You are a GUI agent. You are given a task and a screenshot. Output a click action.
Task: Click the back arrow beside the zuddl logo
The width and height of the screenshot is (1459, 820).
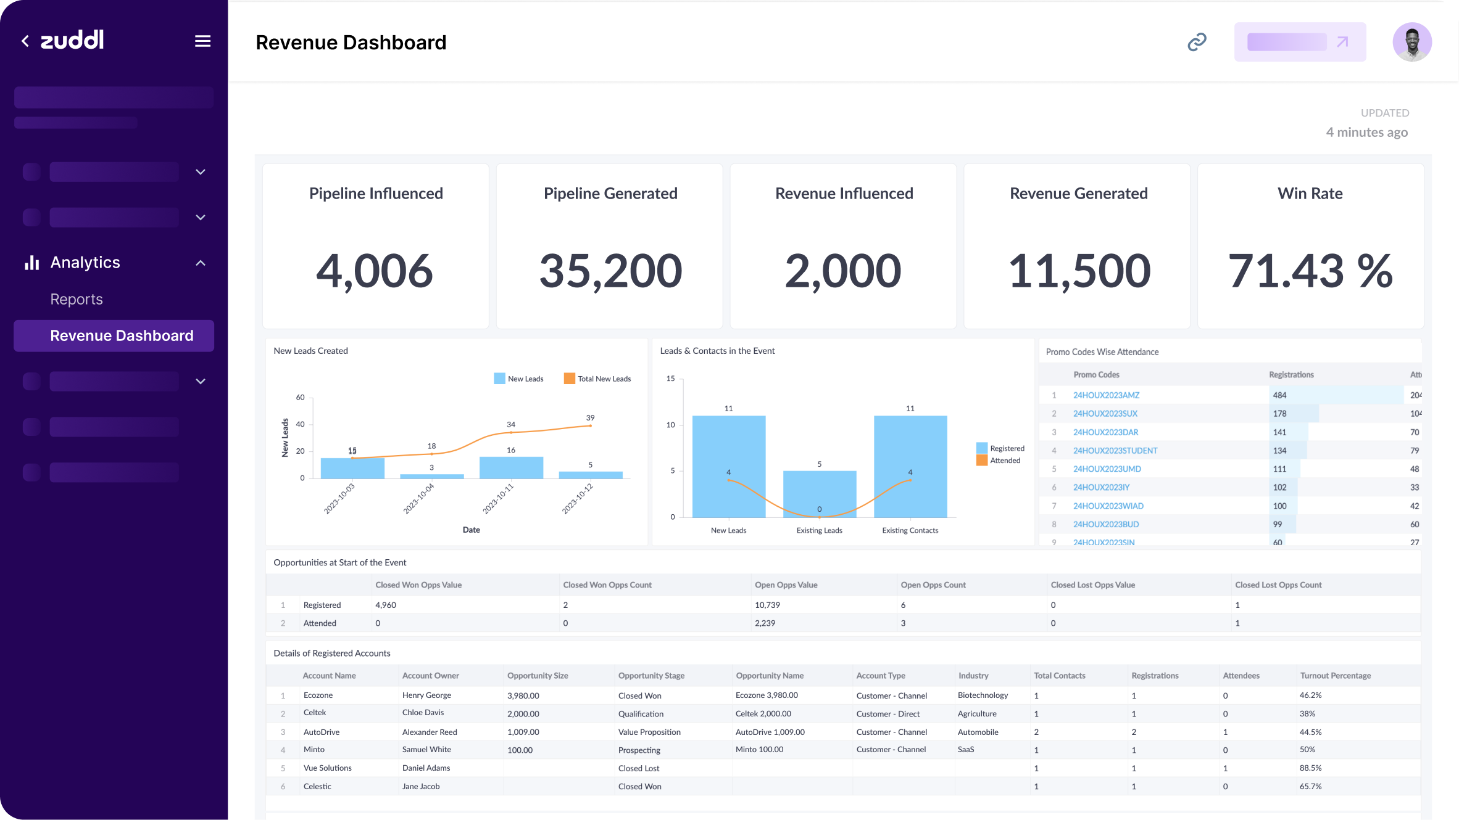coord(25,41)
